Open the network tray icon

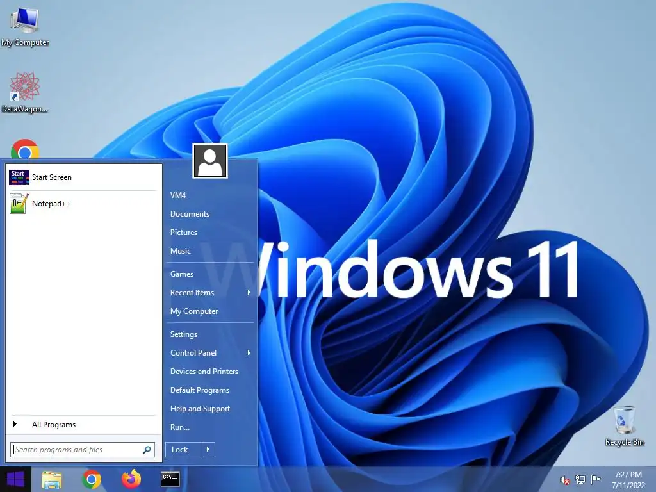[580, 480]
